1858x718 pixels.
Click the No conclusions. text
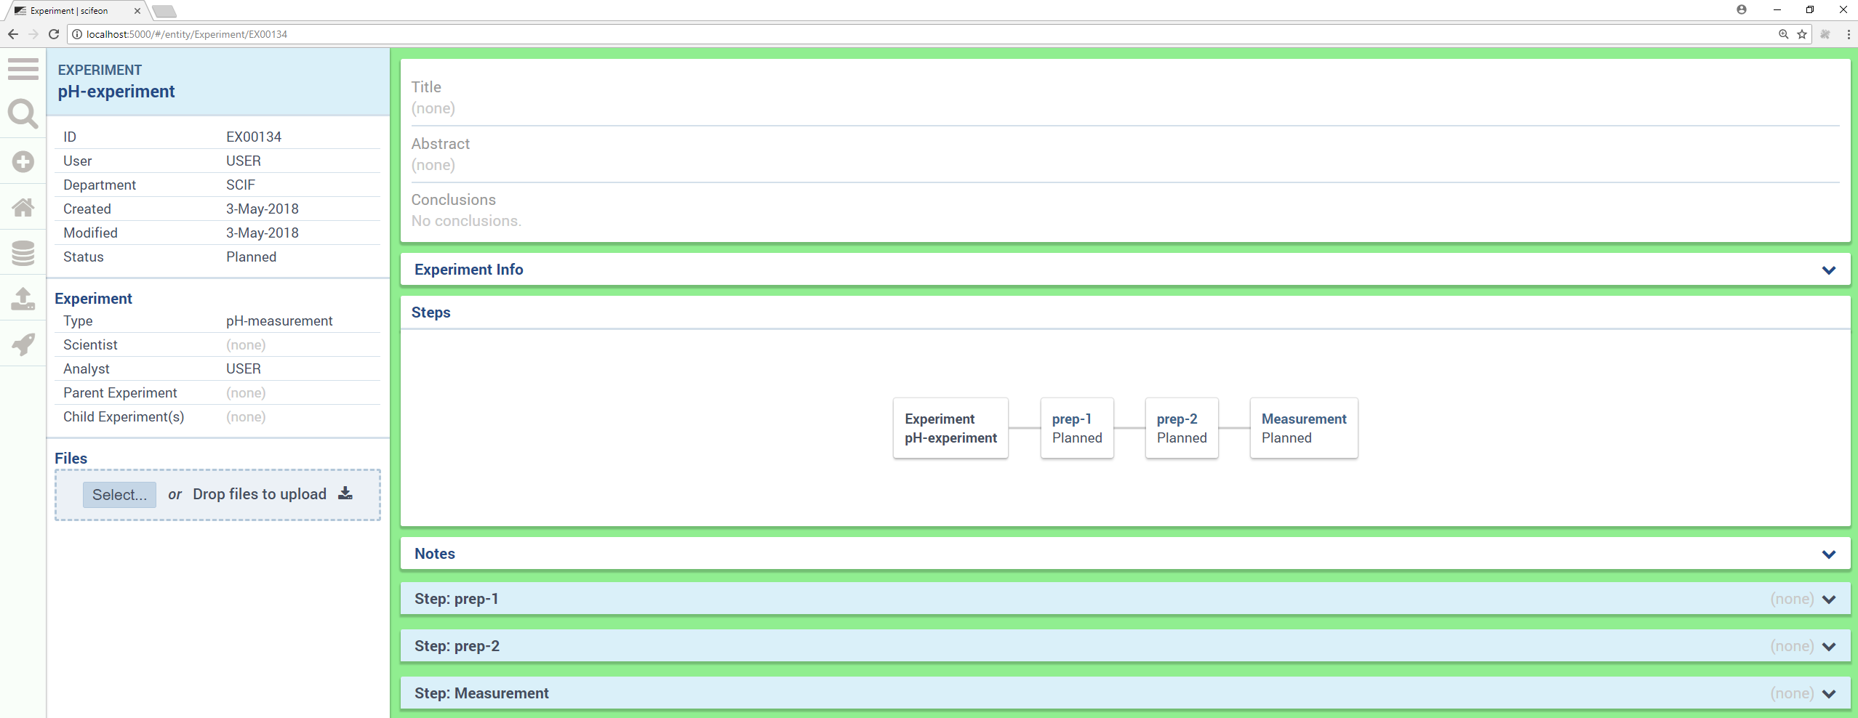click(x=466, y=221)
